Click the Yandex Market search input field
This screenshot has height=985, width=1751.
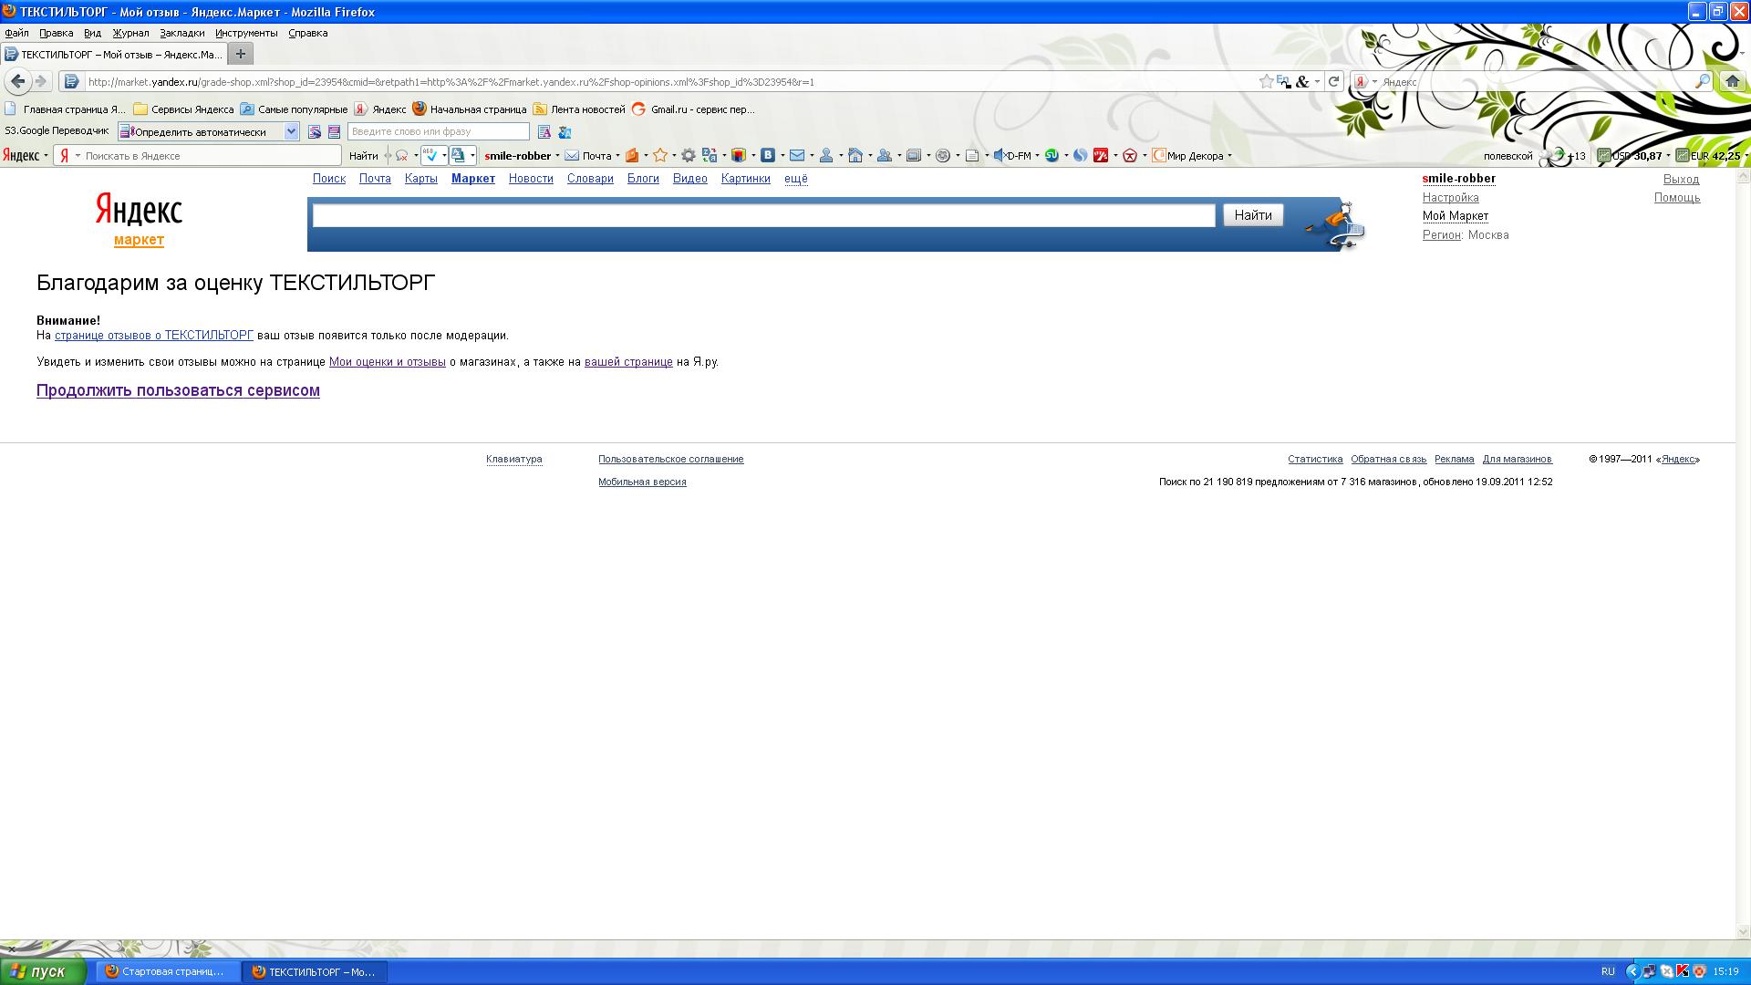pyautogui.click(x=763, y=215)
